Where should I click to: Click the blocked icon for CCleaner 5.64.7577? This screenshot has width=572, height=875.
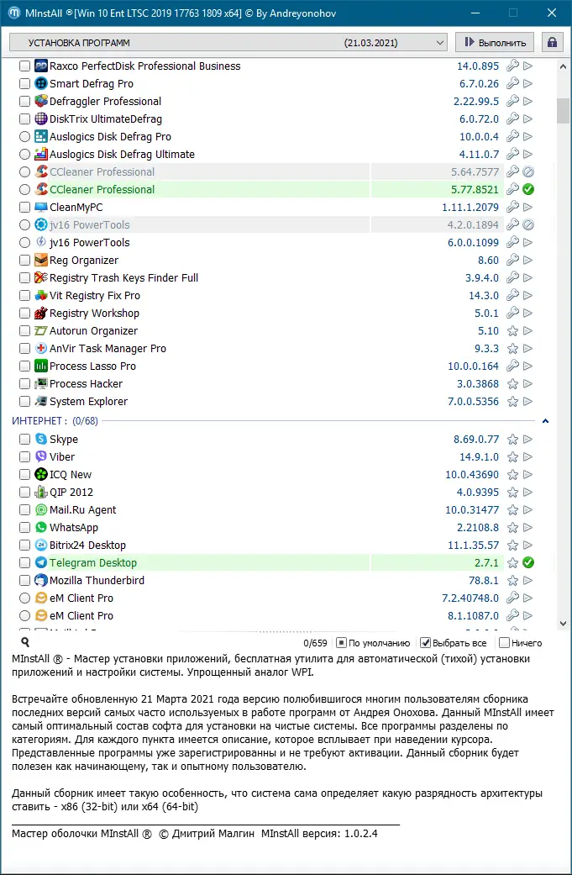click(528, 172)
